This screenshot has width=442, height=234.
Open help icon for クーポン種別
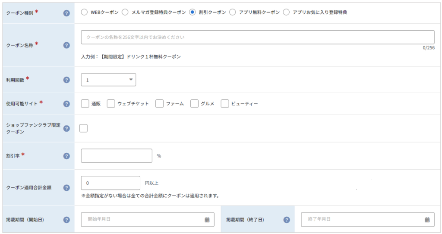(66, 13)
